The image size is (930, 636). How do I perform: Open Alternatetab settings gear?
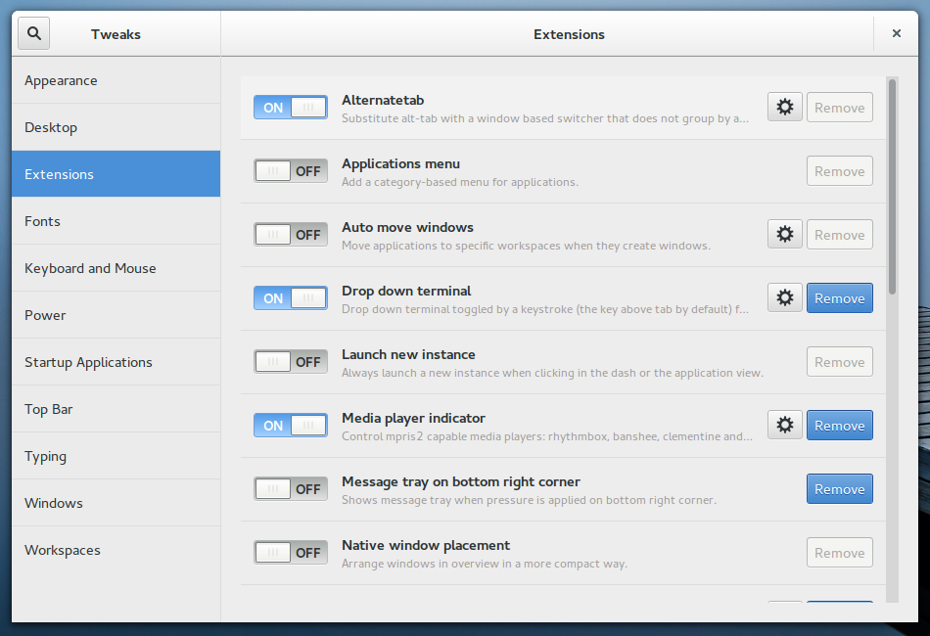[x=784, y=108]
